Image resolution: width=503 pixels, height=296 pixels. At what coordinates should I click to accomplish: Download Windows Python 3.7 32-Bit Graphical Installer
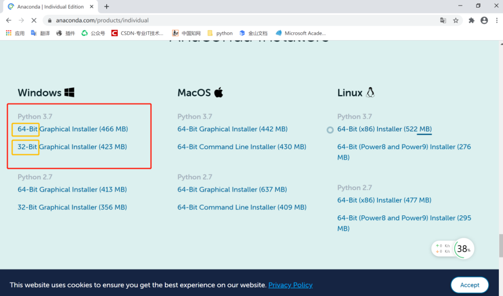[72, 147]
